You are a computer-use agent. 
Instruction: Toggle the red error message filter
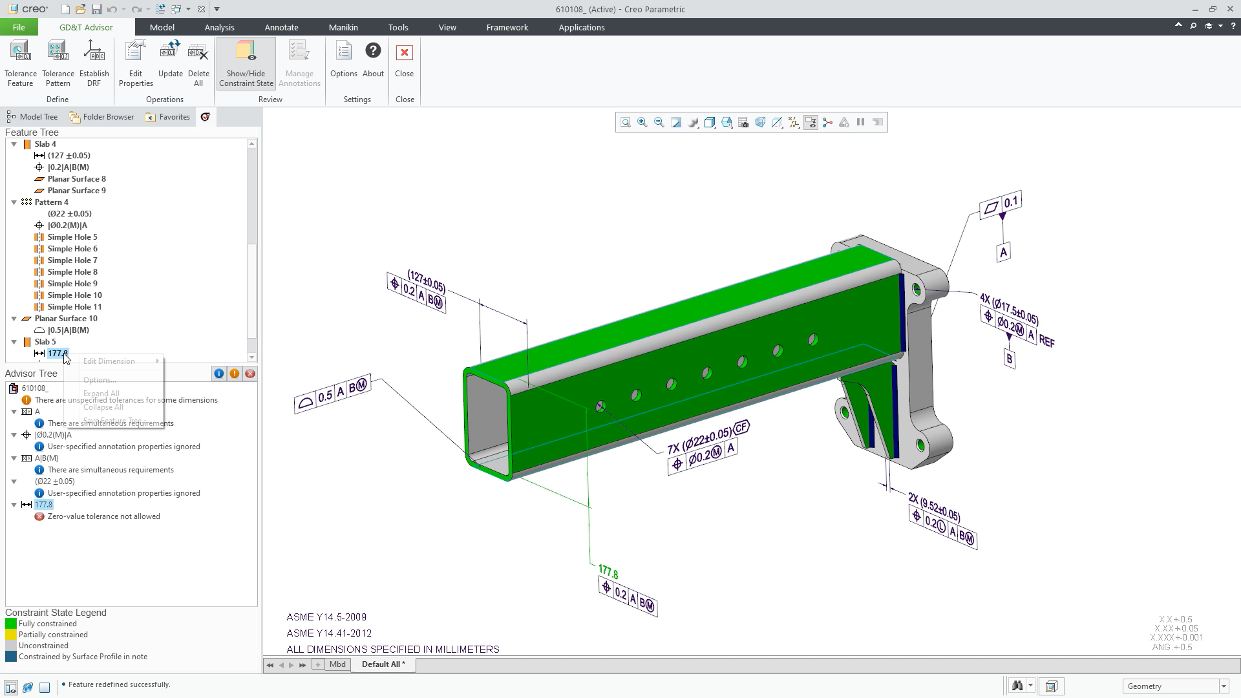click(x=250, y=374)
